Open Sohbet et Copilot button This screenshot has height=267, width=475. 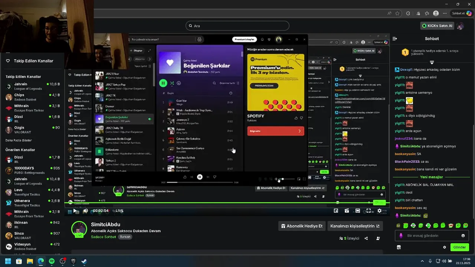click(462, 13)
